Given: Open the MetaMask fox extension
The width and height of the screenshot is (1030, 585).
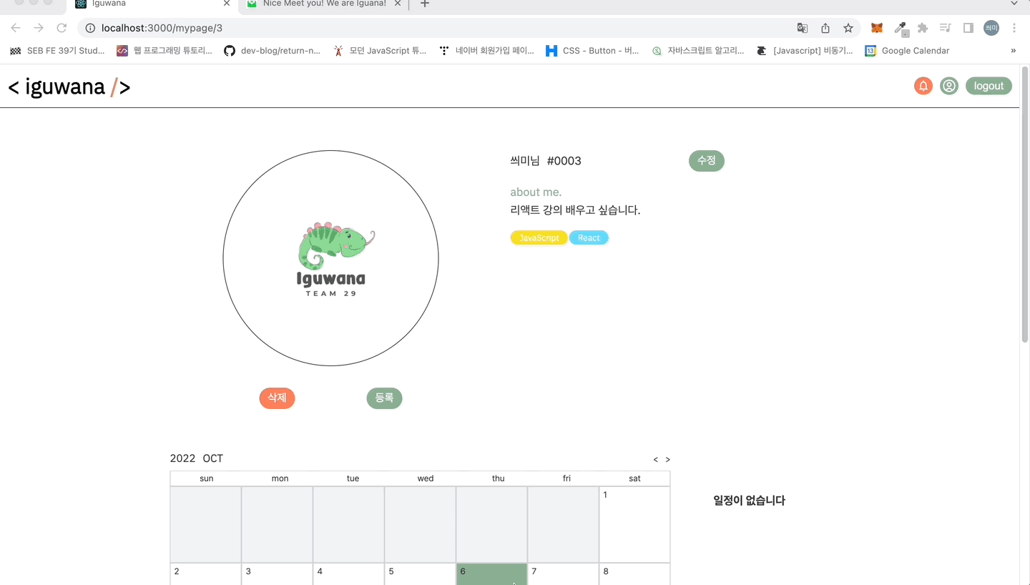Looking at the screenshot, I should pos(877,28).
